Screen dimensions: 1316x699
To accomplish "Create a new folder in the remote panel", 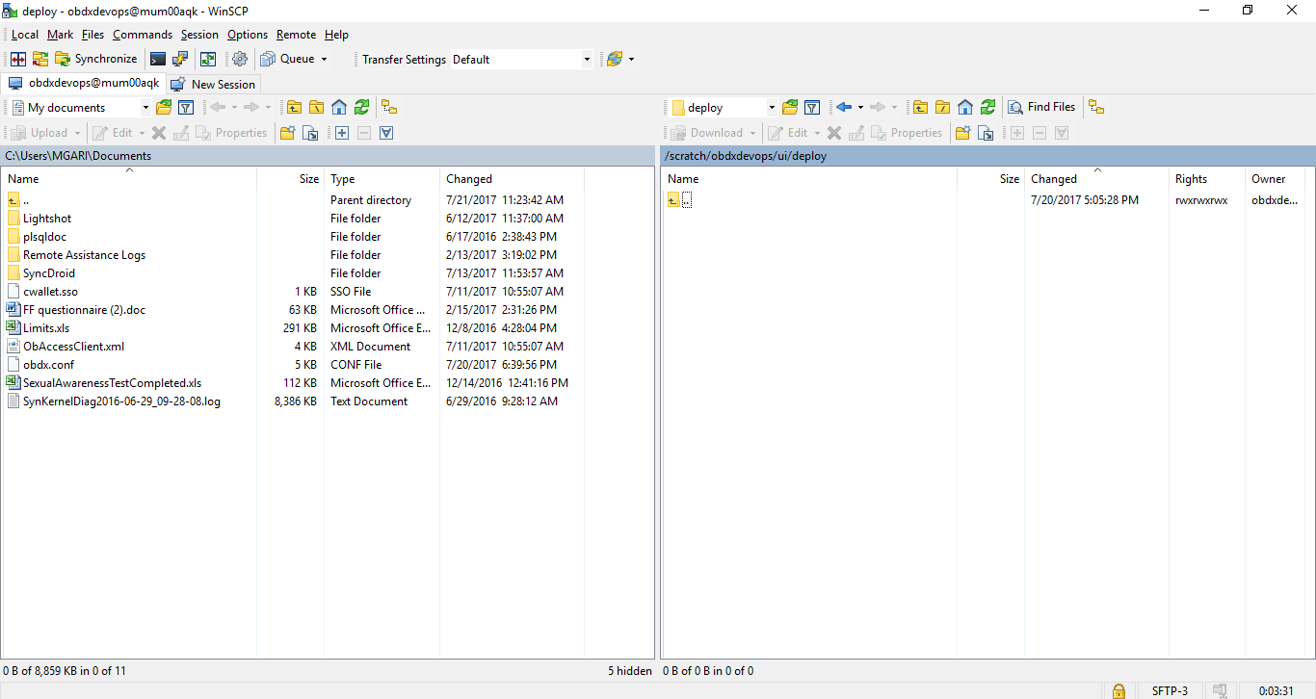I will pos(962,132).
